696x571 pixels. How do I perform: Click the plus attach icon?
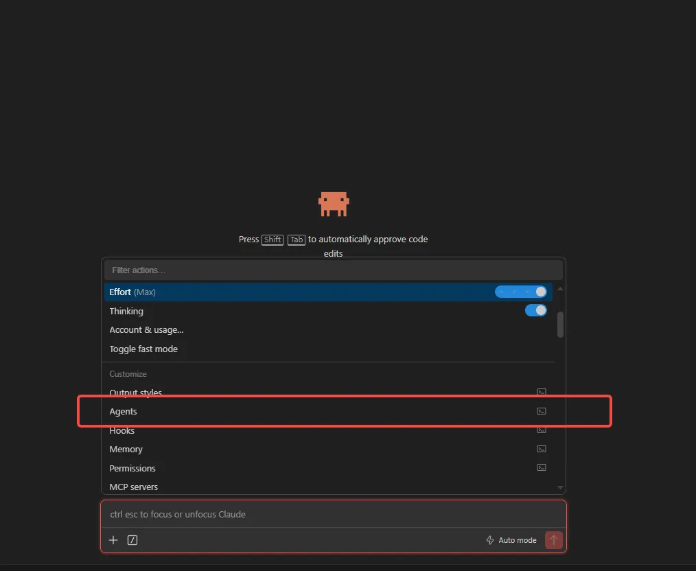click(113, 540)
